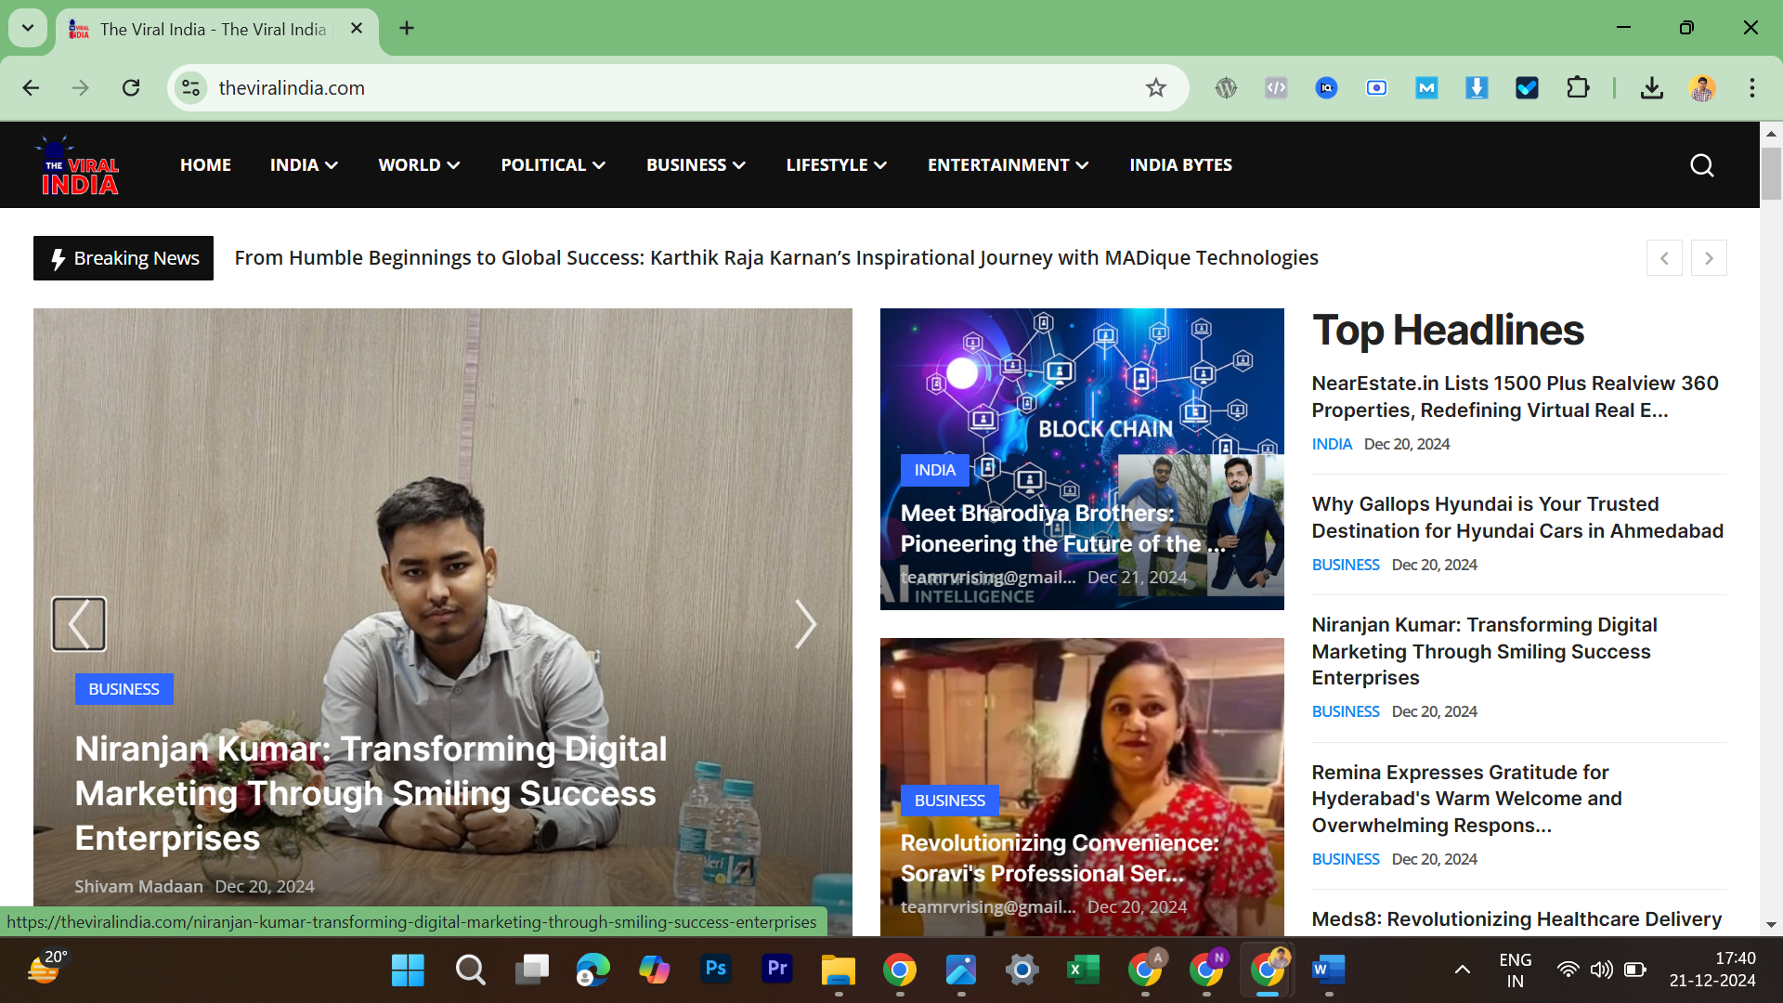This screenshot has height=1003, width=1783.
Task: Click BUSINESS tag under Gallops Hyundai headline
Action: point(1346,565)
